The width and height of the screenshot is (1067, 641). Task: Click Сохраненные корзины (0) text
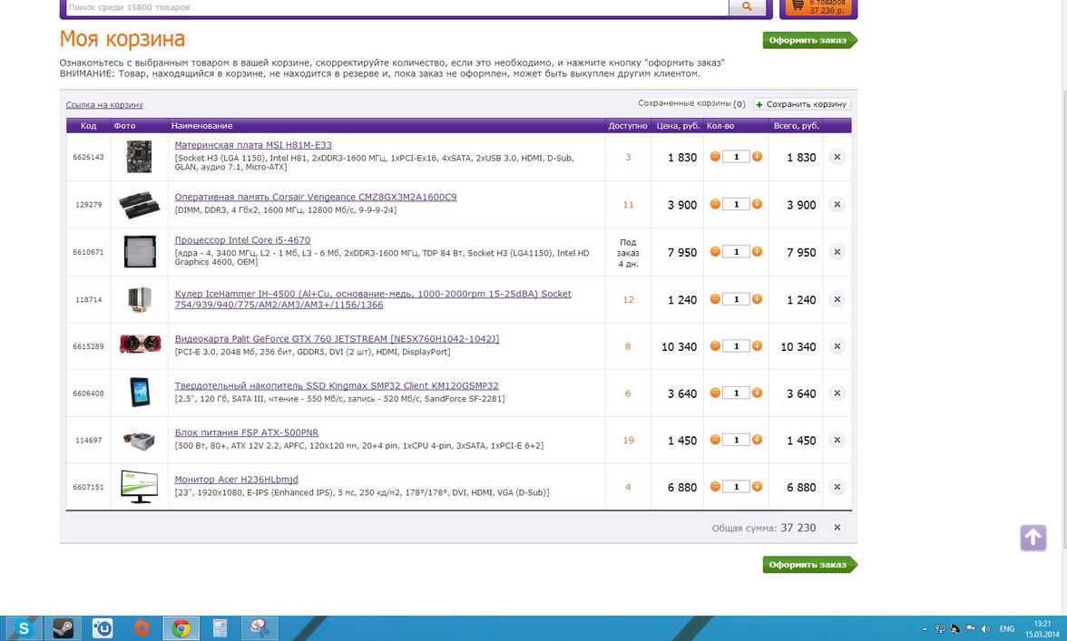(x=691, y=104)
